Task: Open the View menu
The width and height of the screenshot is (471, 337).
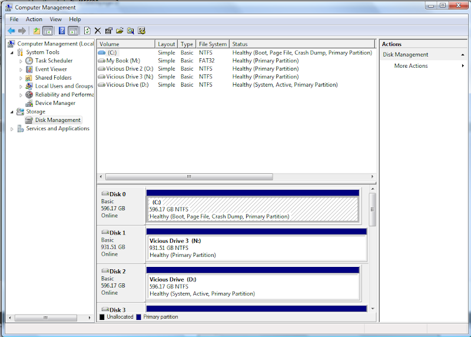Action: click(55, 19)
